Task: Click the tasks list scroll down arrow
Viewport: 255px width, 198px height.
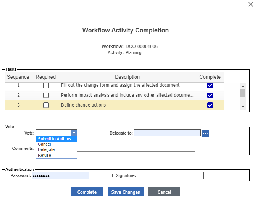Action: 243,107
